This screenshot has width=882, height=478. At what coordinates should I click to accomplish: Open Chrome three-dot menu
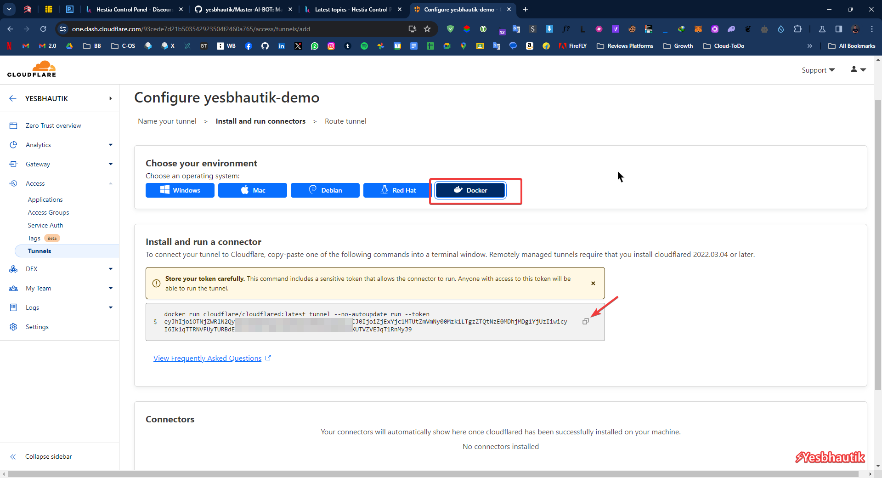(x=872, y=29)
